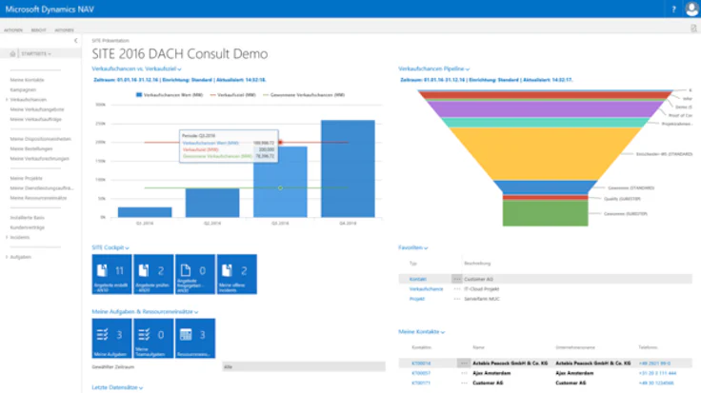Click the green bottom funnel segment
Image resolution: width=701 pixels, height=393 pixels.
(545, 213)
